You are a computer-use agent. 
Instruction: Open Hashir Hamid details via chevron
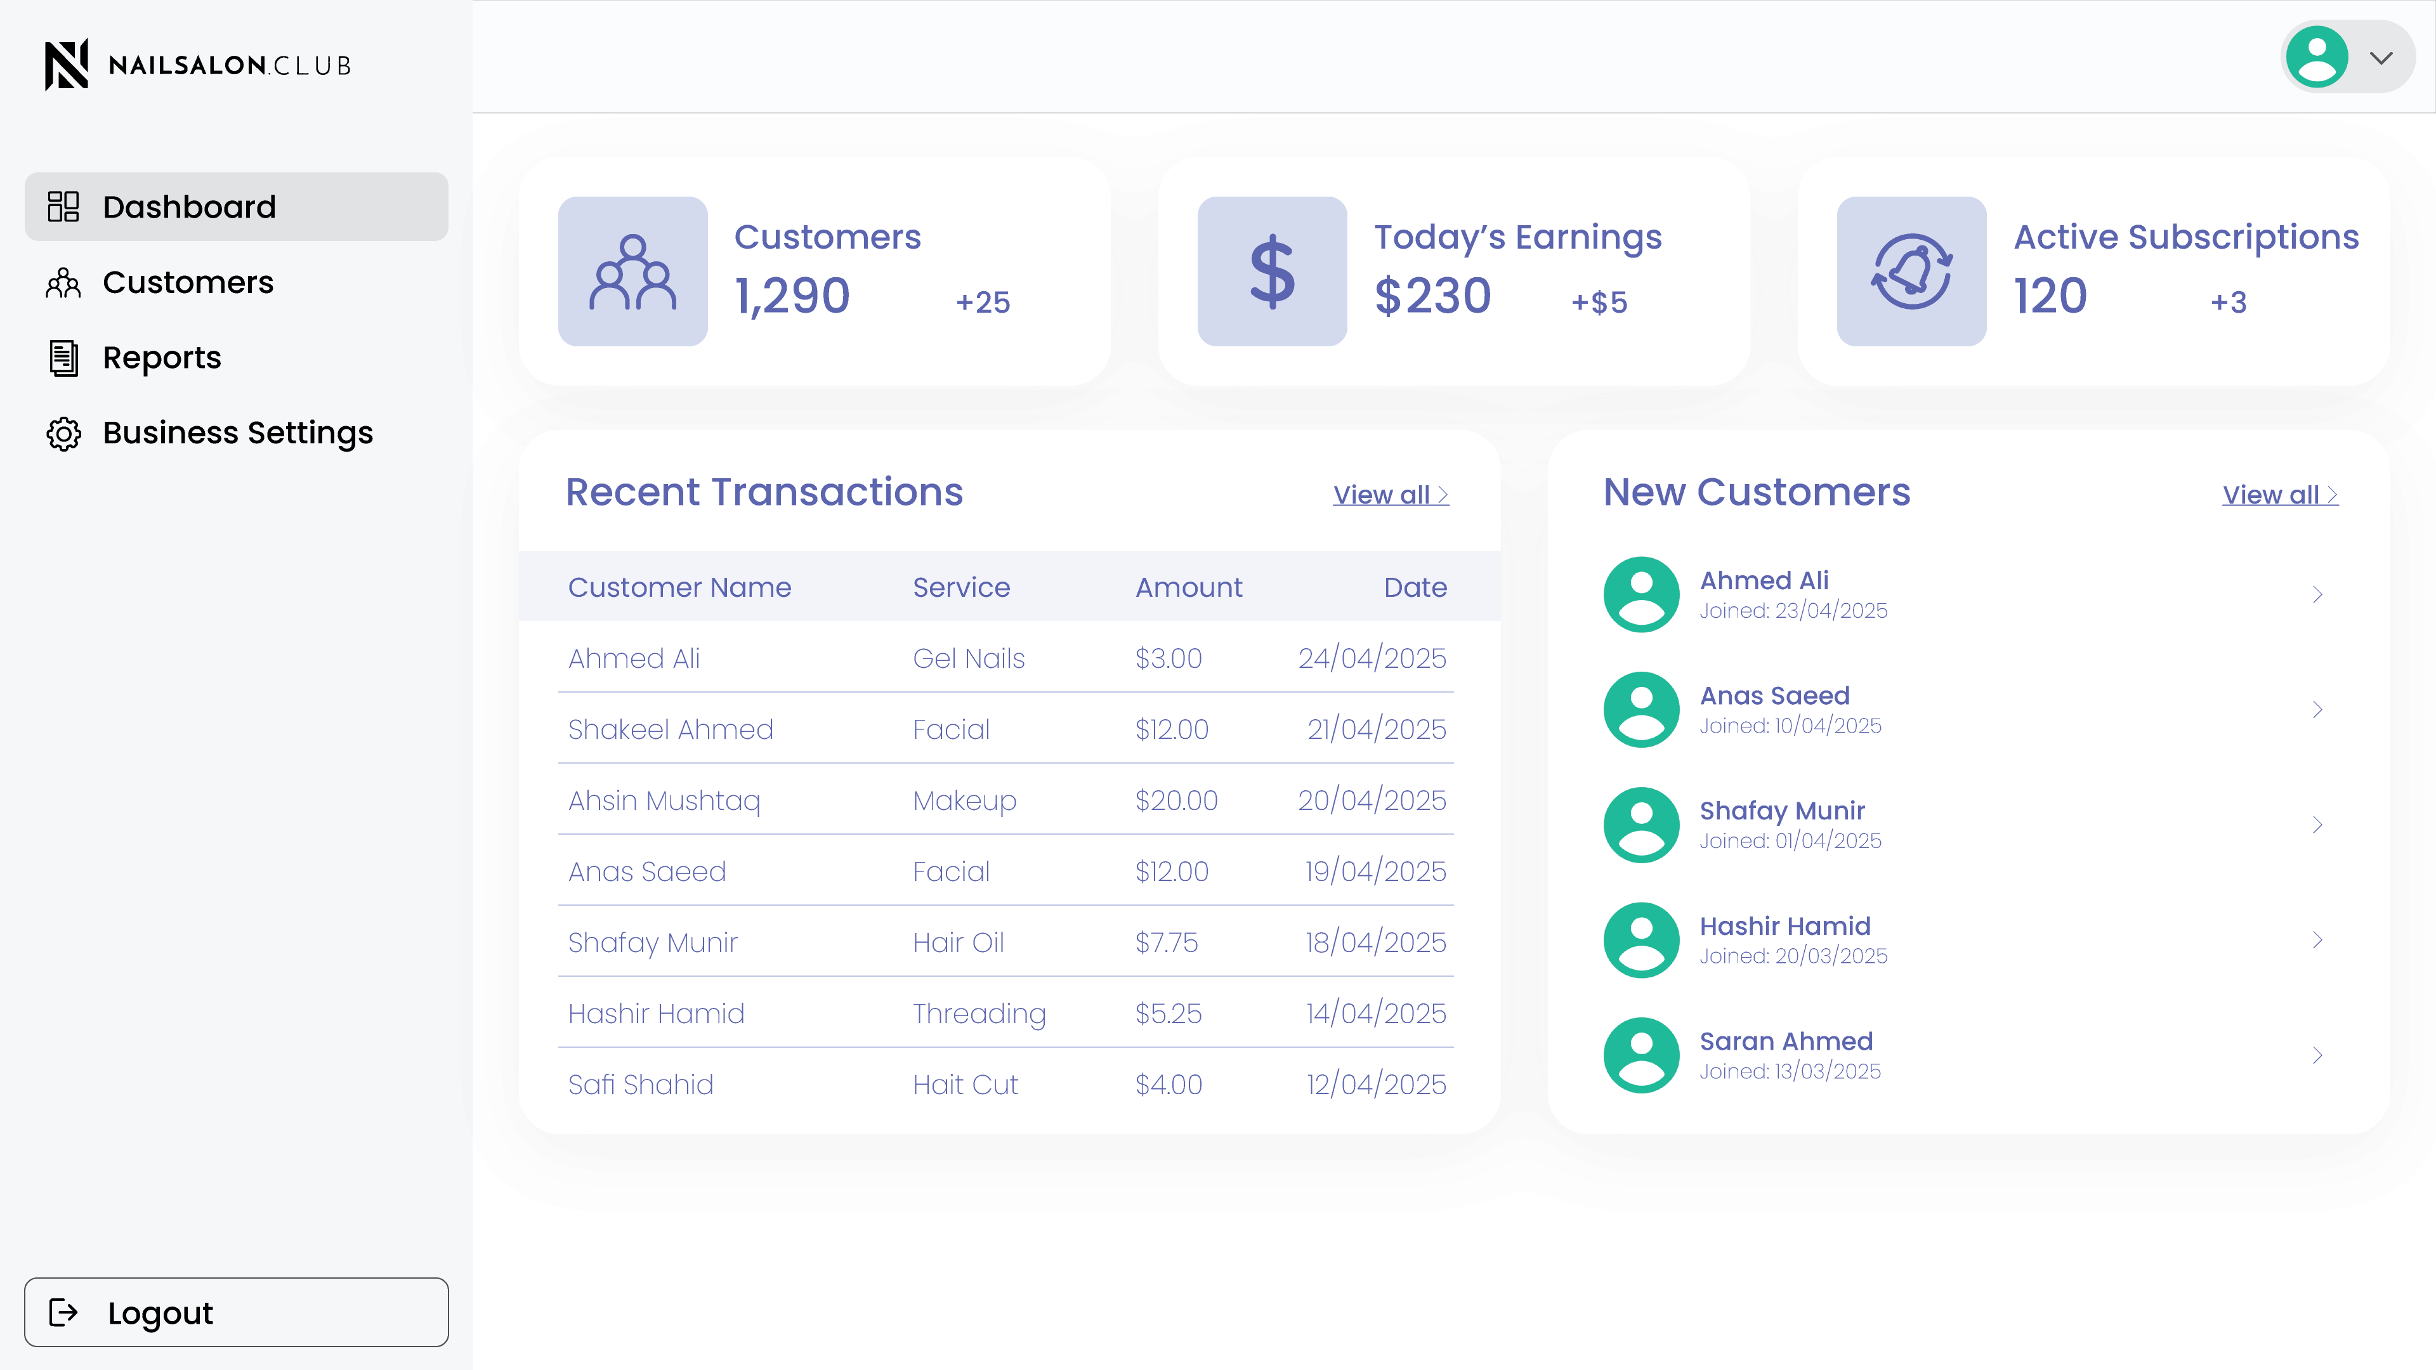2317,940
